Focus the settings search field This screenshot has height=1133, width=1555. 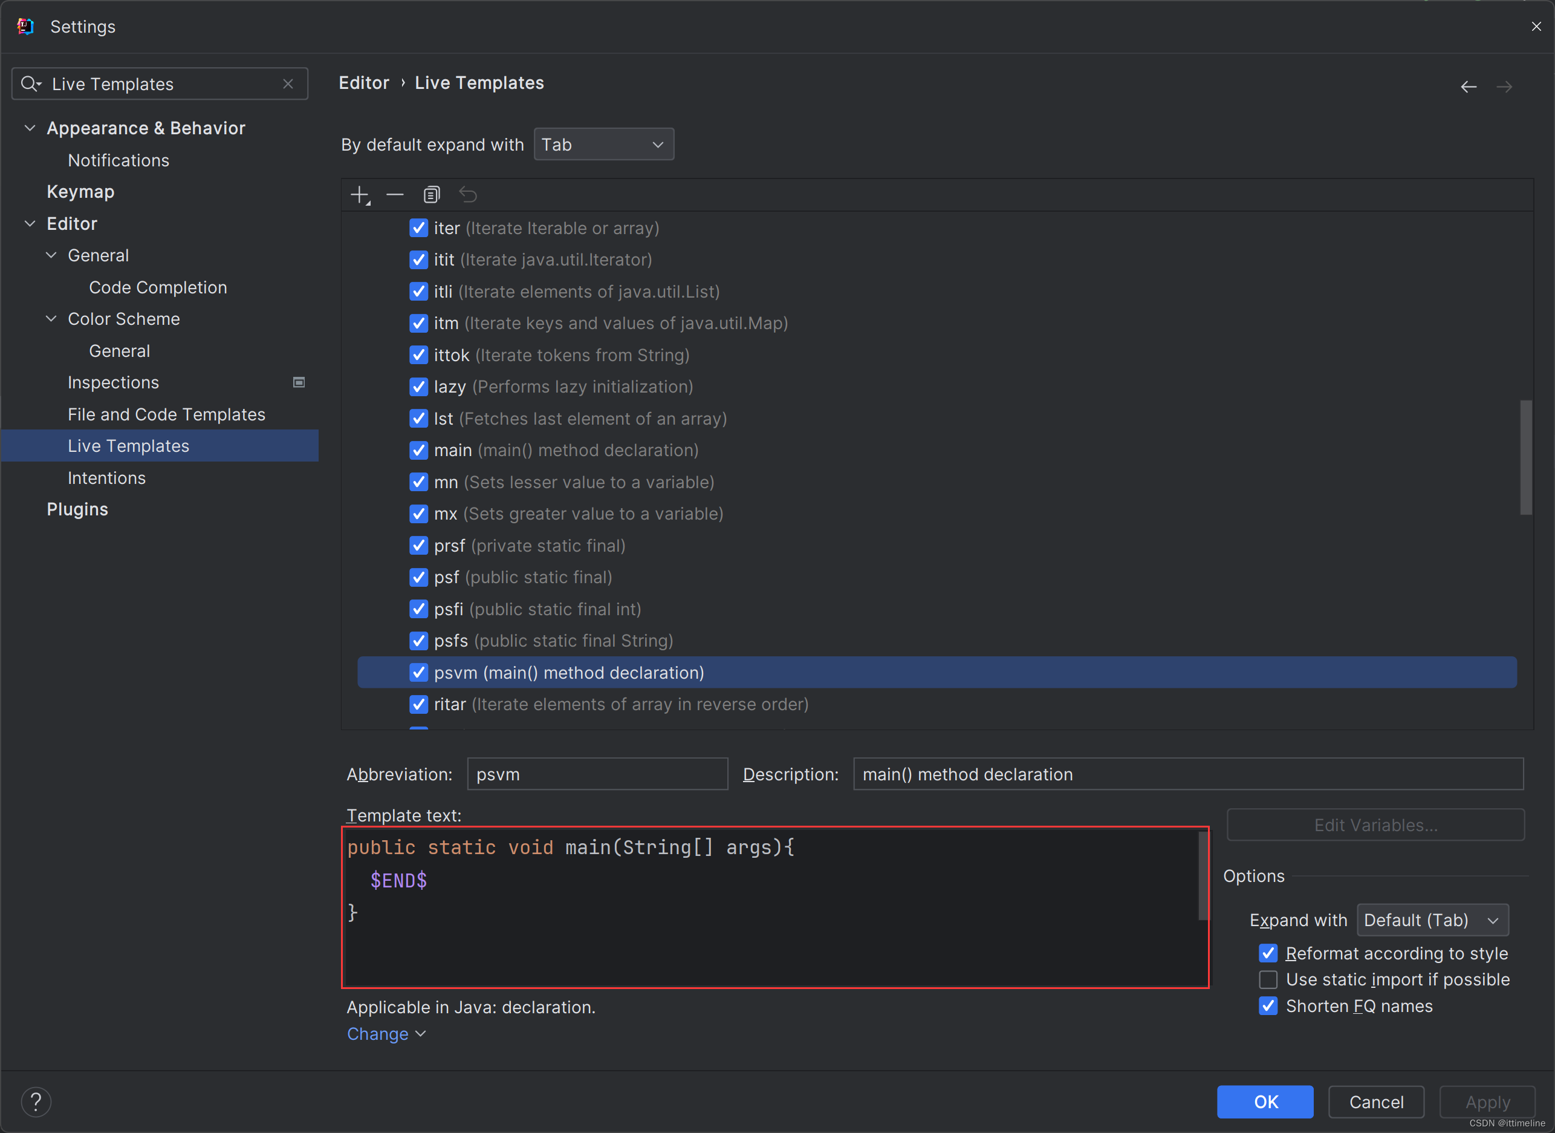(160, 83)
